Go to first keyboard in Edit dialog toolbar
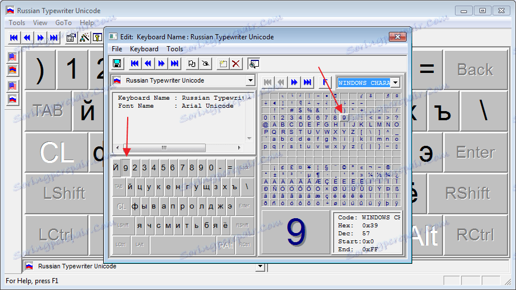The height and width of the screenshot is (290, 516). click(135, 63)
